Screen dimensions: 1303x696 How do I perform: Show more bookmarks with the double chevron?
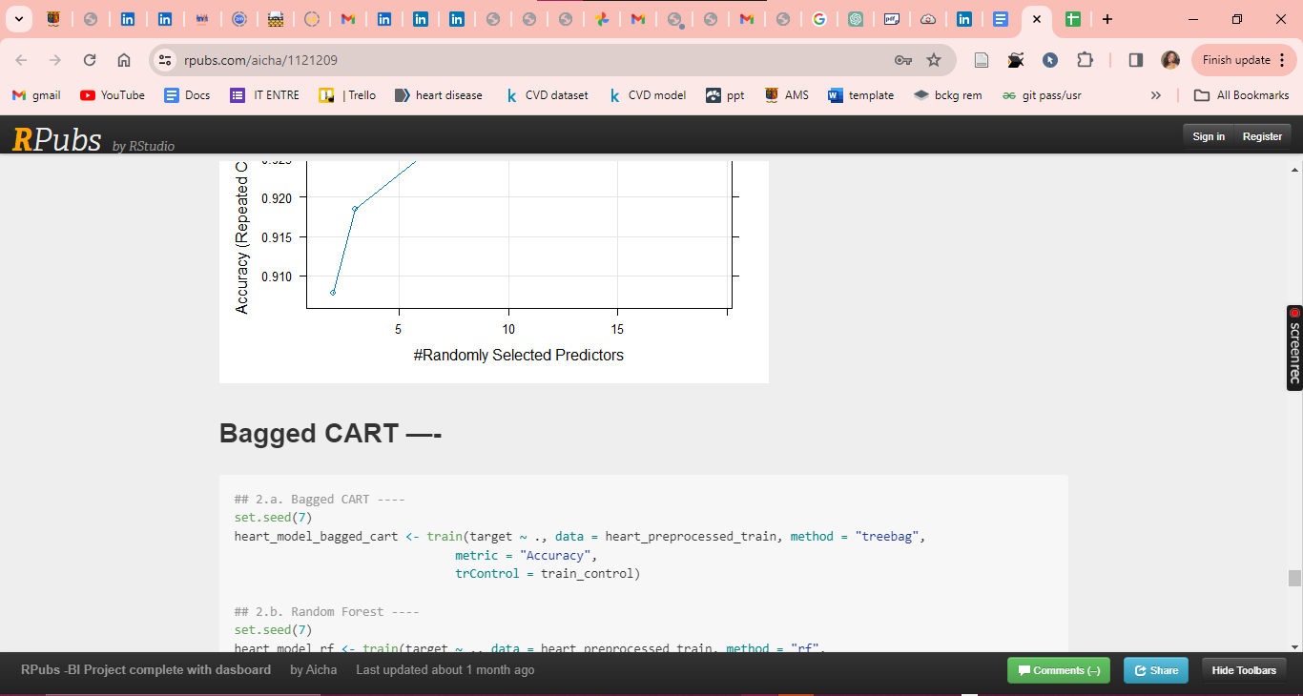click(x=1156, y=95)
